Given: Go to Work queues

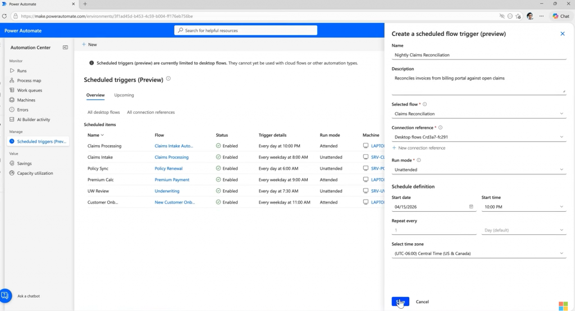Looking at the screenshot, I should tap(29, 90).
